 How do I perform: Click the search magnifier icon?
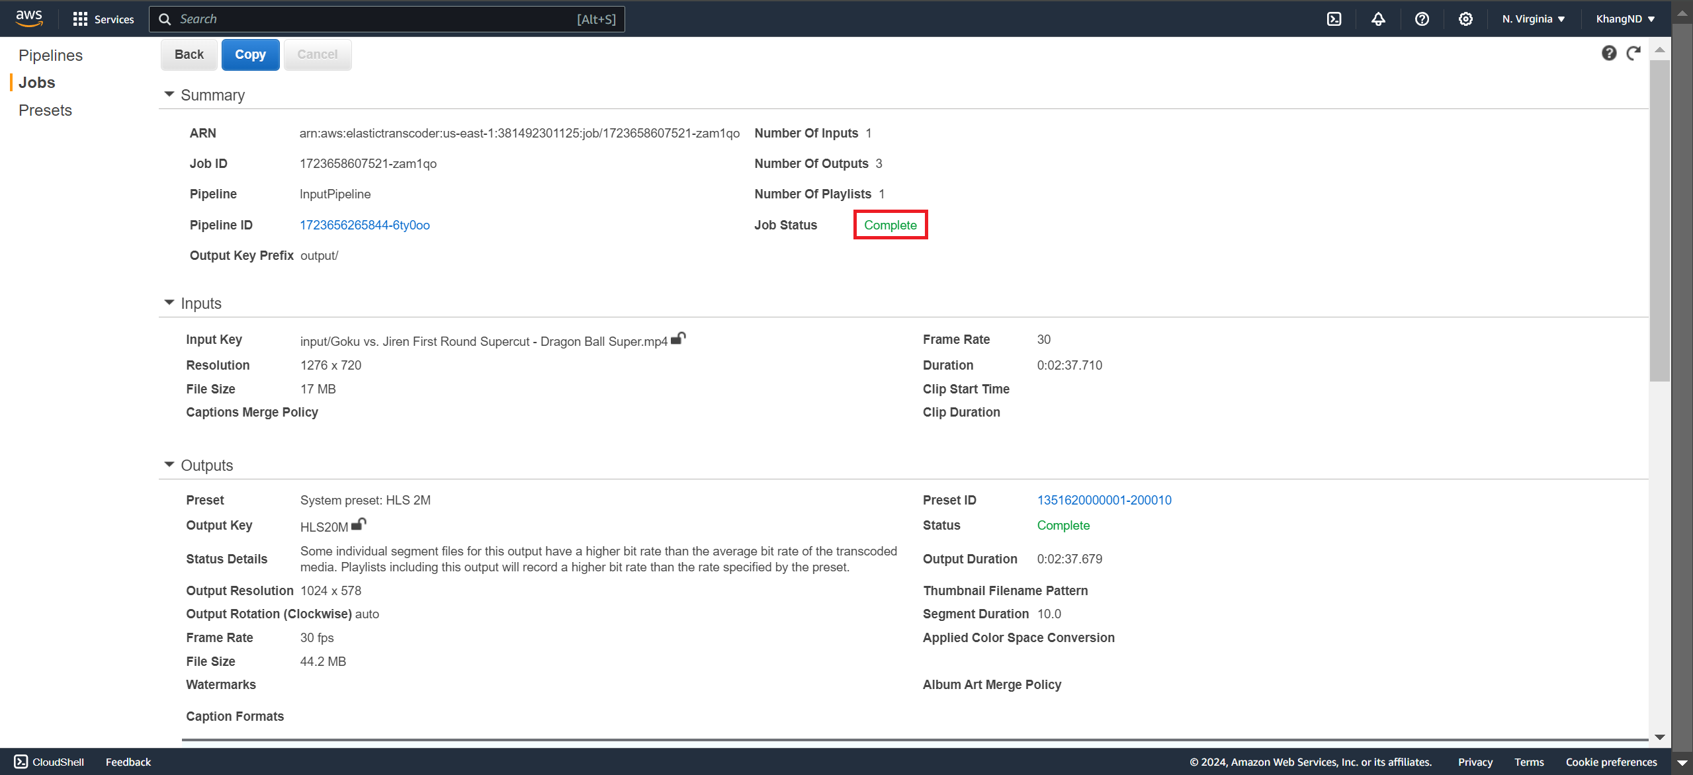pyautogui.click(x=165, y=19)
